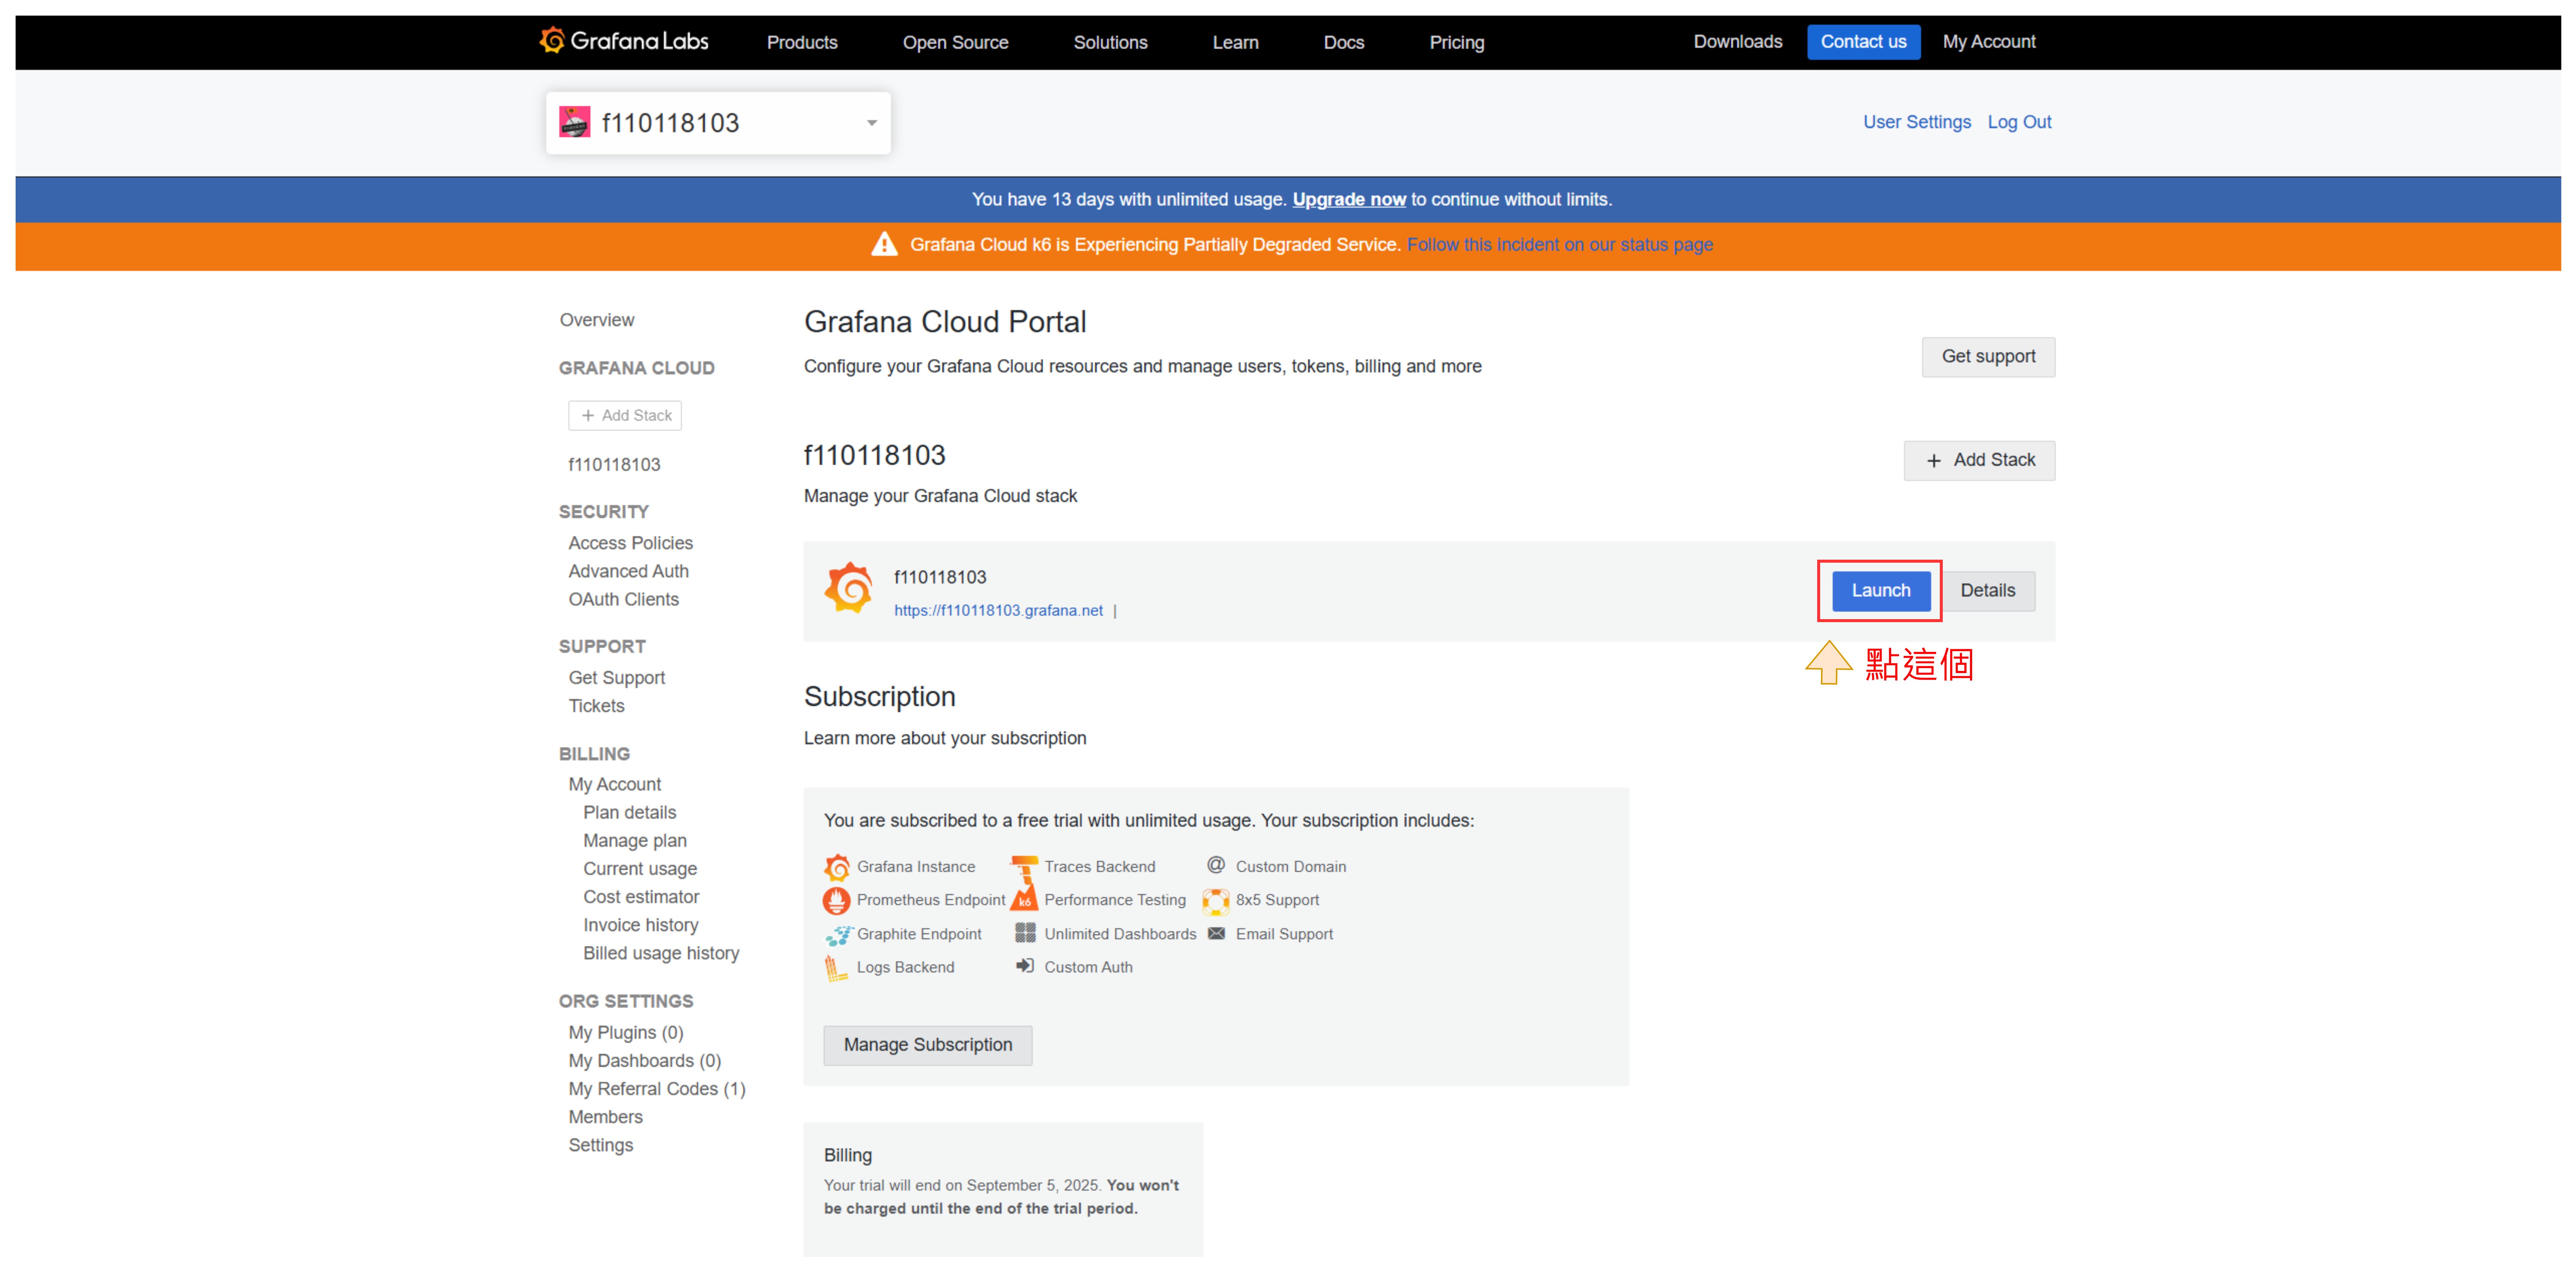Click the Manage Subscription button
2576x1271 pixels.
(927, 1044)
